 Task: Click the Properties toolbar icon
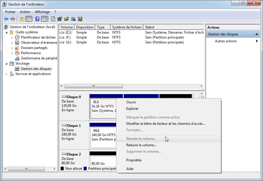point(60,19)
